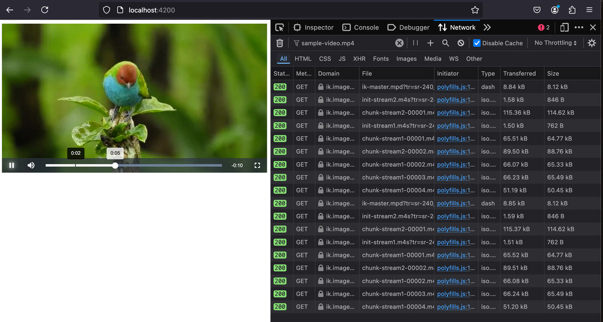The width and height of the screenshot is (603, 322).
Task: Filter requests by Media tab
Action: point(432,59)
